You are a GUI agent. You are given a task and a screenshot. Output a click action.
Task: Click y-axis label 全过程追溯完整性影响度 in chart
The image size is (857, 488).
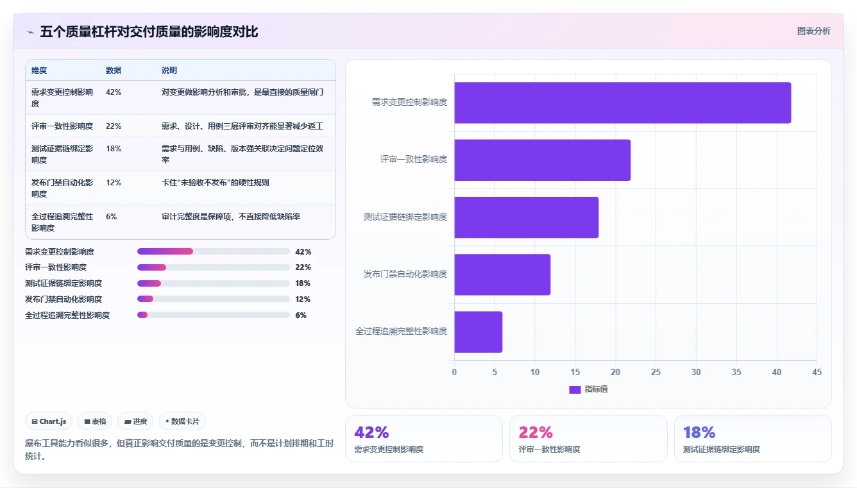[x=402, y=332]
